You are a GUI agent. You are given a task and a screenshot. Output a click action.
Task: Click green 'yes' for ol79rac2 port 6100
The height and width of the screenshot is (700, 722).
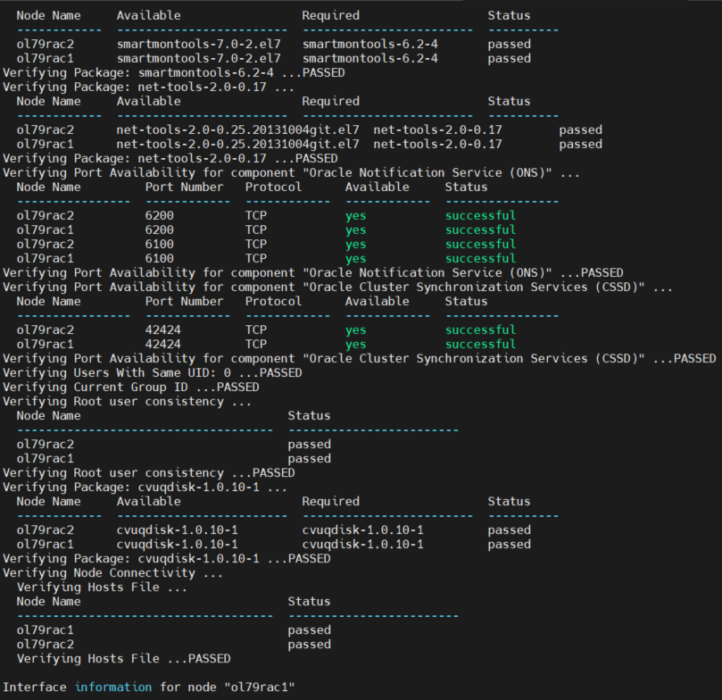[356, 245]
